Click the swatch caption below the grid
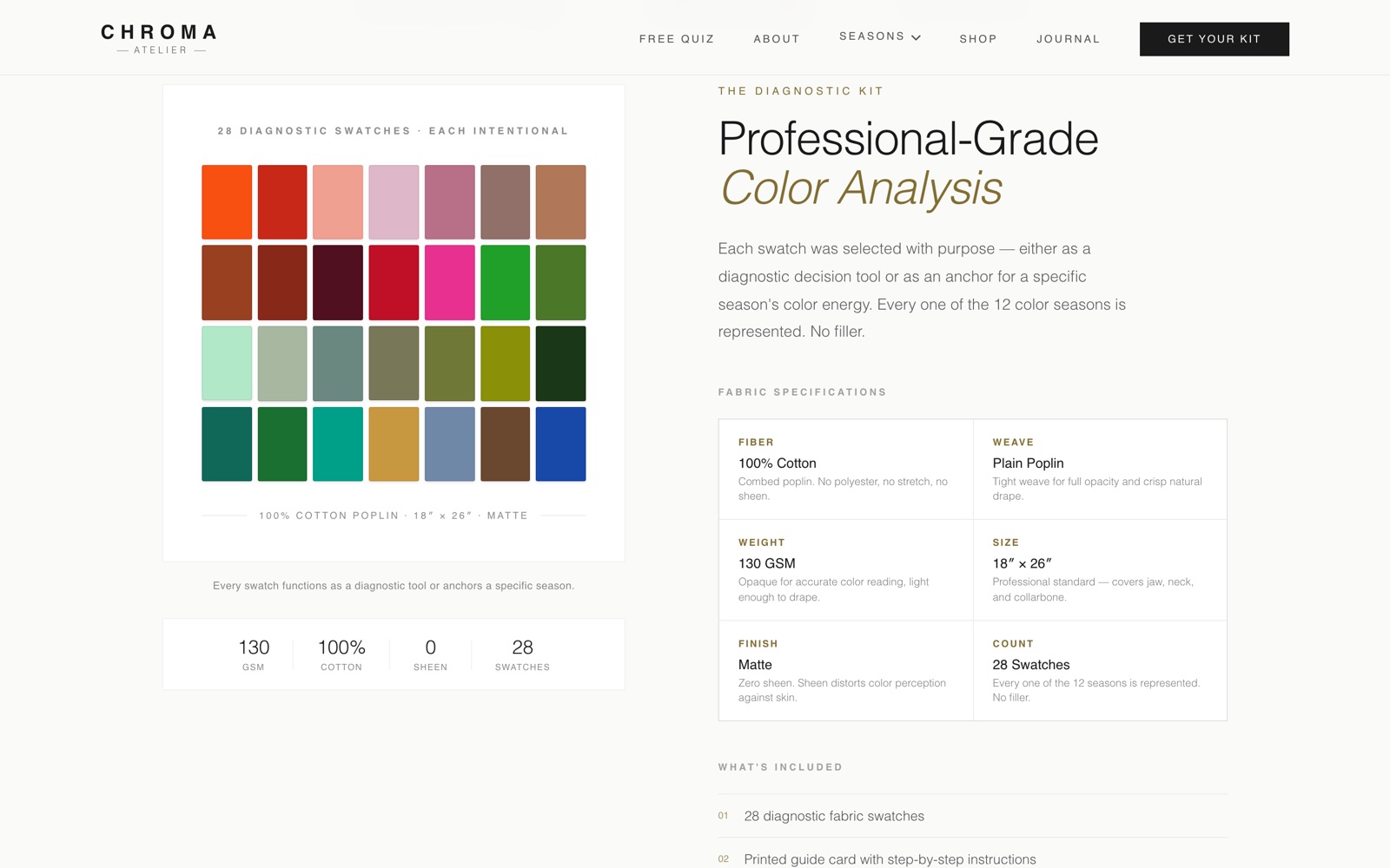Image resolution: width=1390 pixels, height=868 pixels. 394,586
